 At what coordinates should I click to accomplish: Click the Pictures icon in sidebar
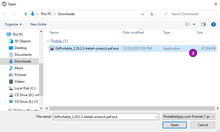click(x=11, y=75)
